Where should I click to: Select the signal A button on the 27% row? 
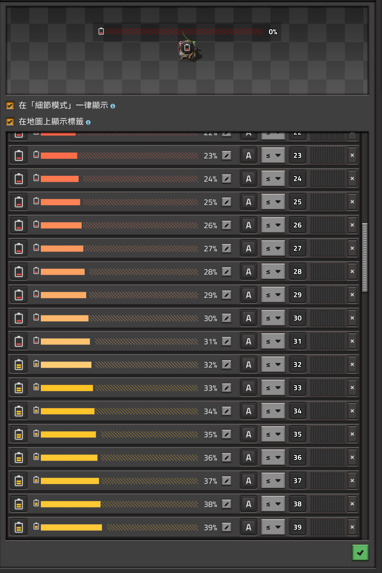point(249,248)
